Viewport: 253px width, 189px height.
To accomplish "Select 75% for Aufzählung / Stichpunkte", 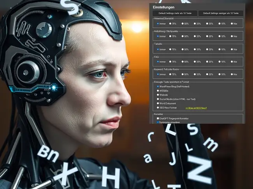I will 170,36.
